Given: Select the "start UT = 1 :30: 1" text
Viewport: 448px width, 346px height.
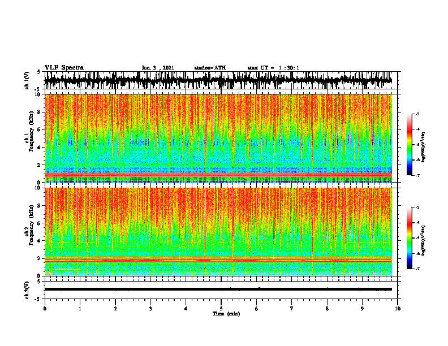Looking at the screenshot, I should [x=273, y=68].
